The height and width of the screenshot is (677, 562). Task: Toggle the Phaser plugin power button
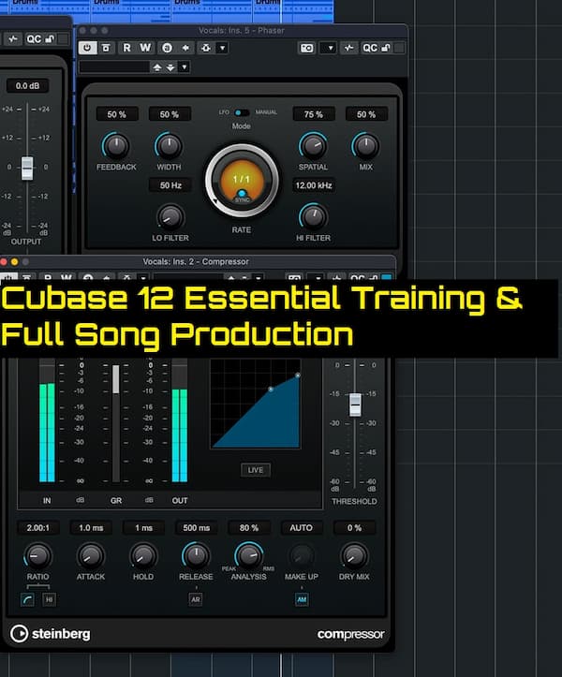click(x=88, y=48)
